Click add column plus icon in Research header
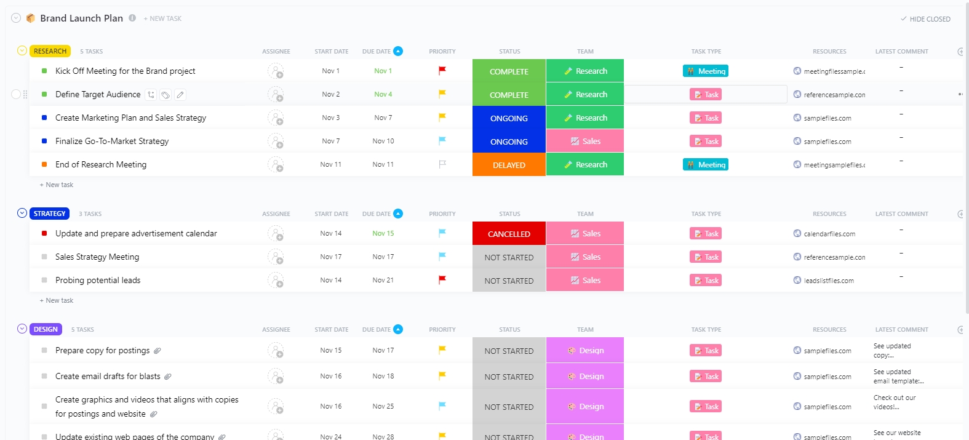The height and width of the screenshot is (440, 969). point(960,52)
